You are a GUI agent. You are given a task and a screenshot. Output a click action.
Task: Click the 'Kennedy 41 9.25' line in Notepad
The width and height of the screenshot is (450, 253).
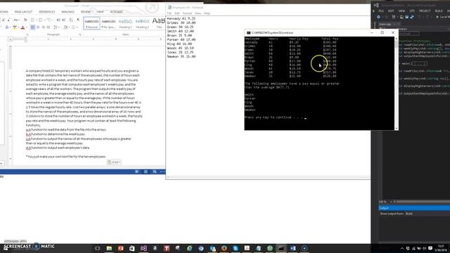(181, 18)
